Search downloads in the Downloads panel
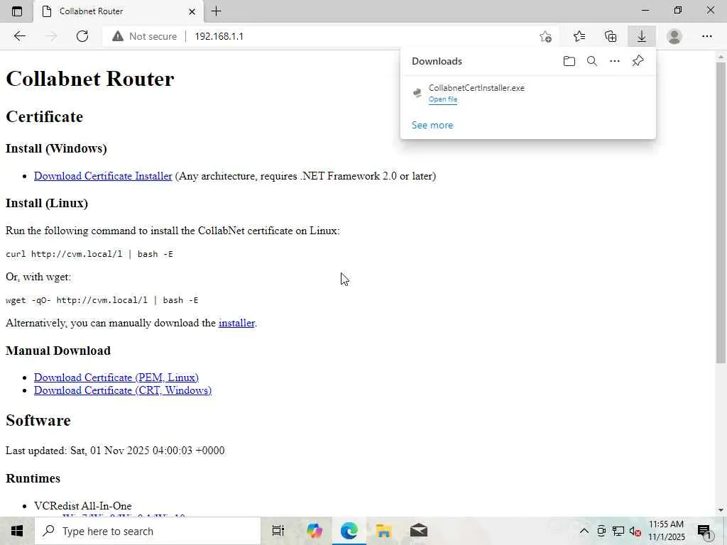The image size is (727, 545). pyautogui.click(x=592, y=61)
